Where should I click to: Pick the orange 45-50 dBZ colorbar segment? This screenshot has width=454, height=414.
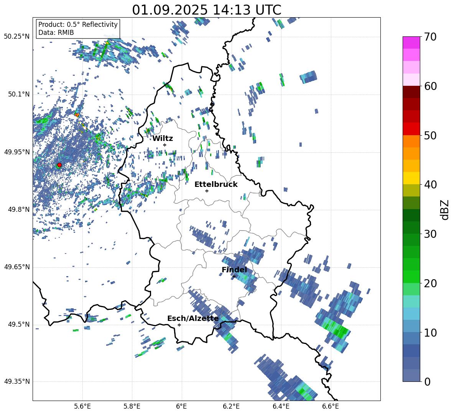point(411,141)
